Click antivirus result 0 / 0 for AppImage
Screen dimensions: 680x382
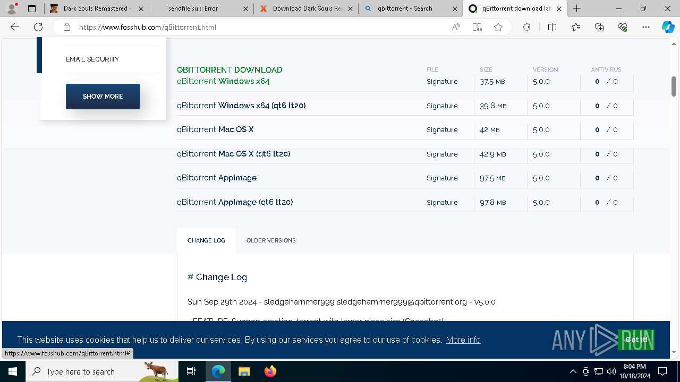point(606,178)
